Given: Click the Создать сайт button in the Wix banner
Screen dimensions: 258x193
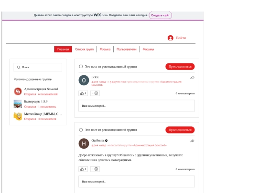Looking at the screenshot, I should pos(160,15).
